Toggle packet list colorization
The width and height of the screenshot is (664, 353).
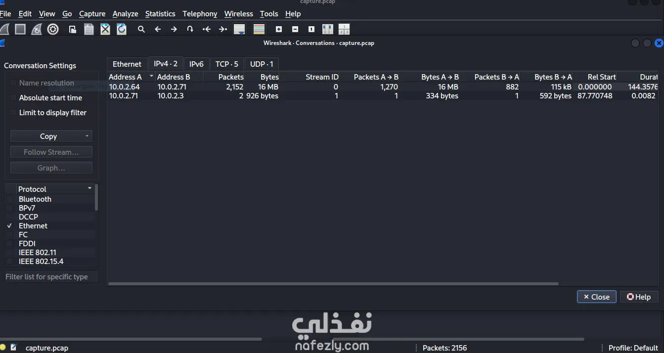point(259,29)
